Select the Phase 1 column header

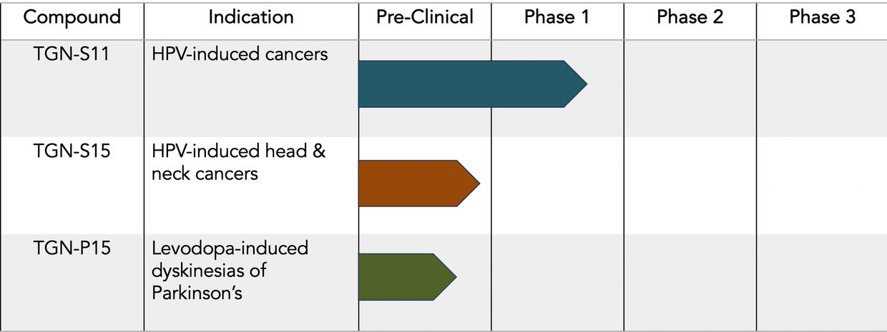coord(557,18)
